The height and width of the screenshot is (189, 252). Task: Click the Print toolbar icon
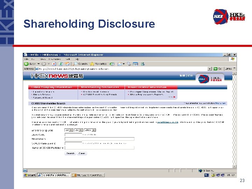(x=129, y=64)
